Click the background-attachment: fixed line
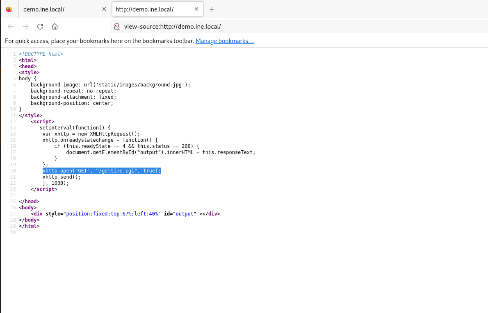The height and width of the screenshot is (313, 488). [x=73, y=97]
